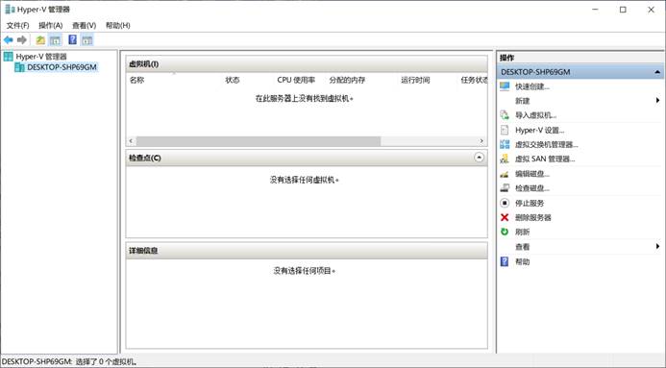Click 检查磁盘... action
666x368 pixels.
point(532,188)
